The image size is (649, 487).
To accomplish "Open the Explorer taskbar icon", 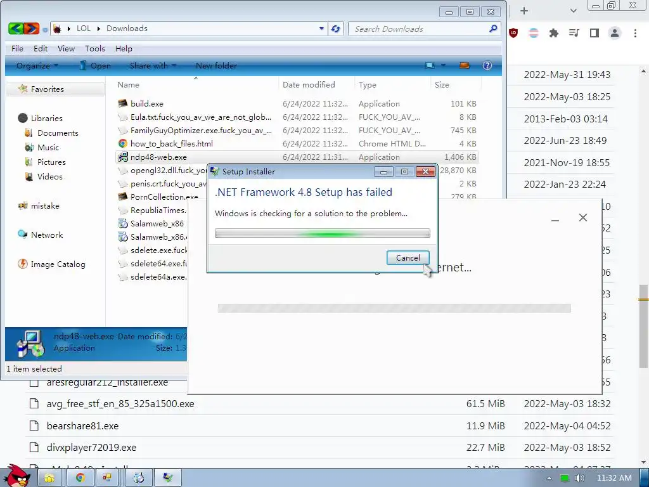I will [49, 478].
